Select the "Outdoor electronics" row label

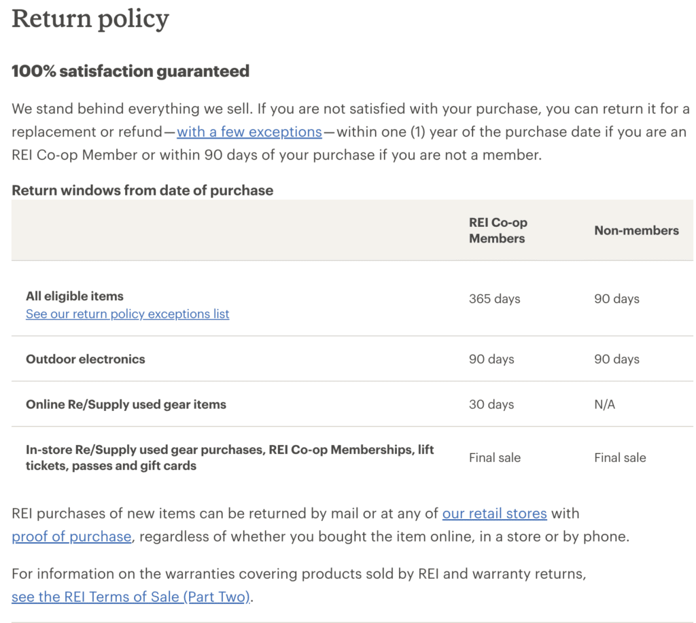click(85, 359)
